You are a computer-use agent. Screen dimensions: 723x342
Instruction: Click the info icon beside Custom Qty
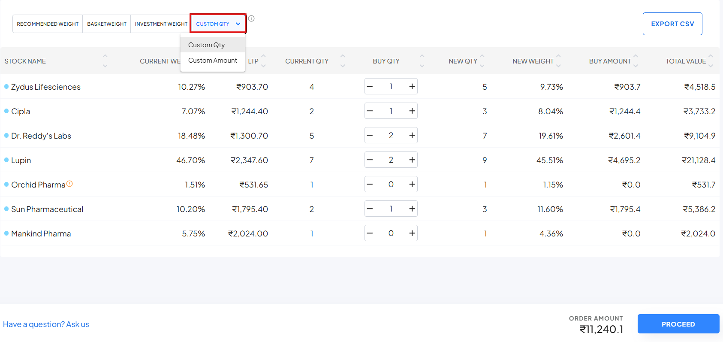coord(251,18)
